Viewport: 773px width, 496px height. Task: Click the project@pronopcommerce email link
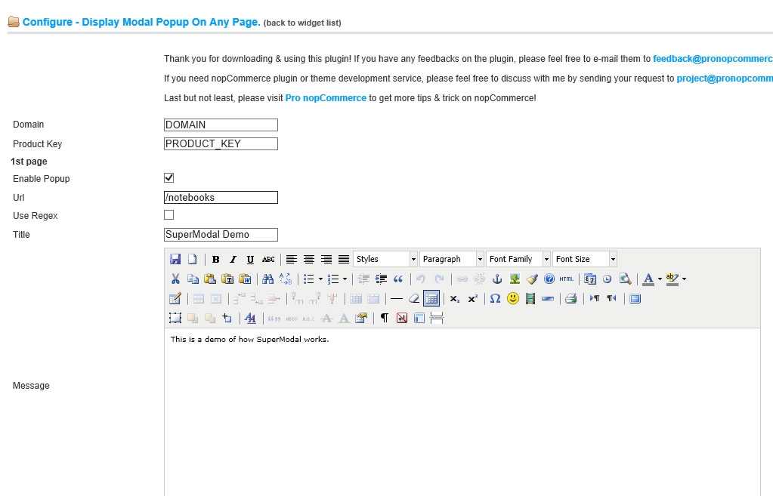pyautogui.click(x=725, y=79)
